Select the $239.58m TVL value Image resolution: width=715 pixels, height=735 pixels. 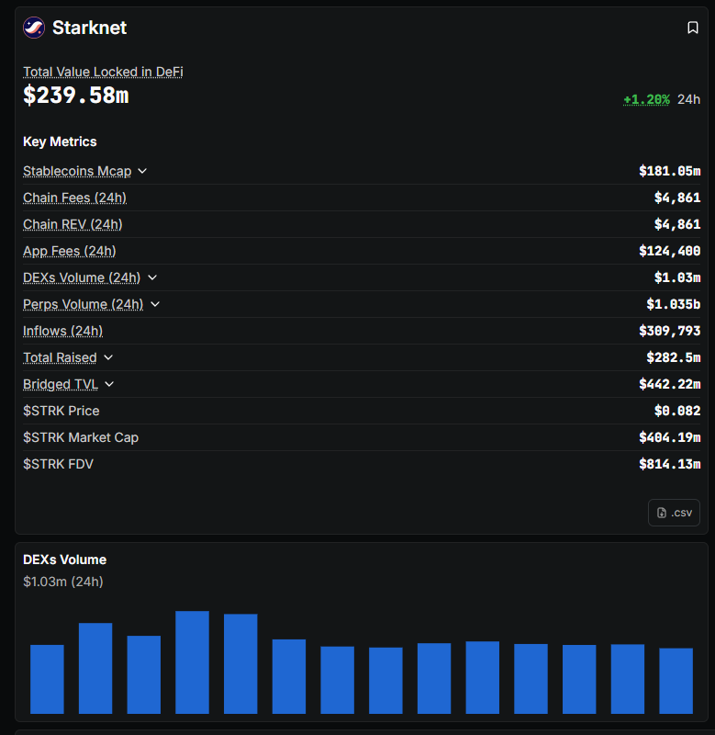(x=76, y=96)
